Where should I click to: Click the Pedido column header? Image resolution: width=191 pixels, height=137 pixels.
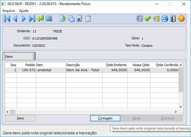[x=26, y=65]
